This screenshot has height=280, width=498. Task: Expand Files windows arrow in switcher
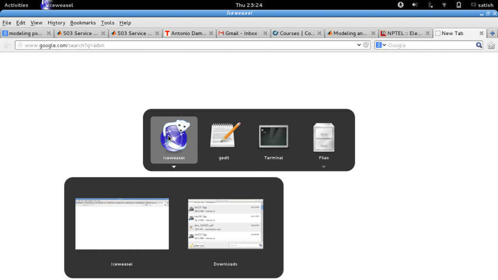pyautogui.click(x=323, y=167)
